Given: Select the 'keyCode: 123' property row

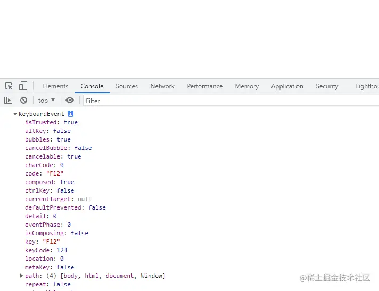Looking at the screenshot, I should pos(46,250).
